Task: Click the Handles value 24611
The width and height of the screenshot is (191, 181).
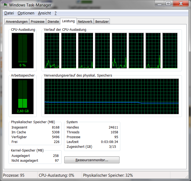Action: pyautogui.click(x=113, y=127)
